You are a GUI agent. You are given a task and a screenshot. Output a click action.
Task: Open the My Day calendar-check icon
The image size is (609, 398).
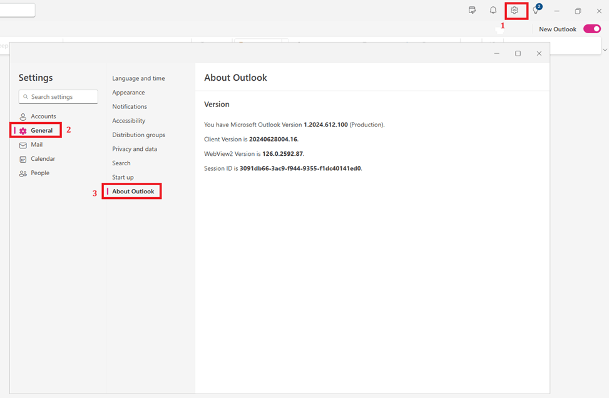[x=472, y=11]
